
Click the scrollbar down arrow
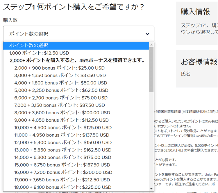click(x=151, y=189)
